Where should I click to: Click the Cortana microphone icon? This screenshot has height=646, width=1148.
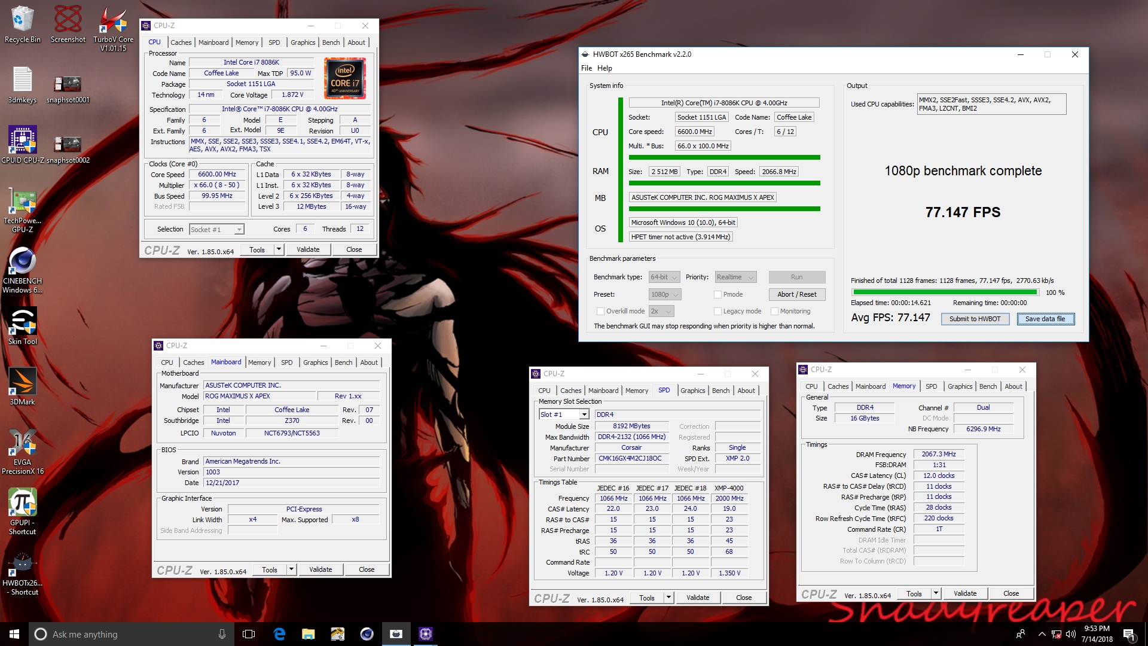[x=222, y=634]
